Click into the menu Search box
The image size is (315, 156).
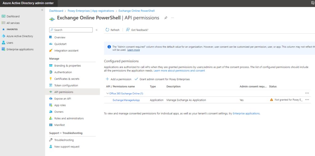(71, 30)
